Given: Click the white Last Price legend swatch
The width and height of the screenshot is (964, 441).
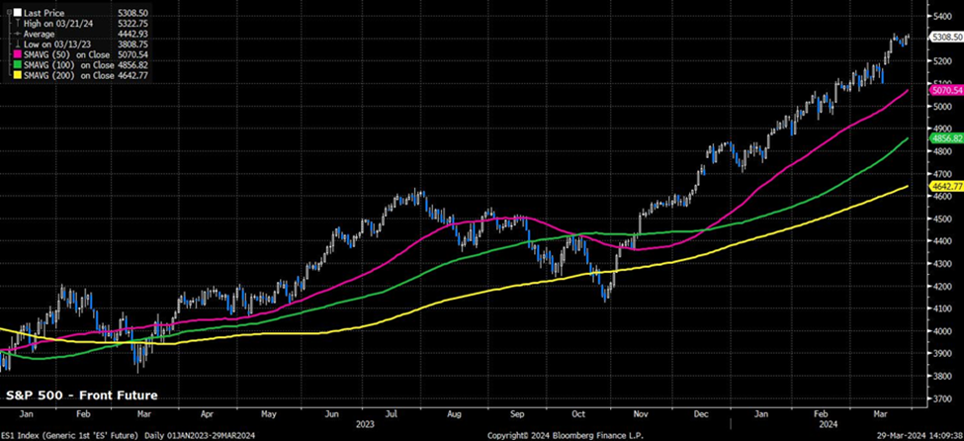Looking at the screenshot, I should [x=15, y=11].
